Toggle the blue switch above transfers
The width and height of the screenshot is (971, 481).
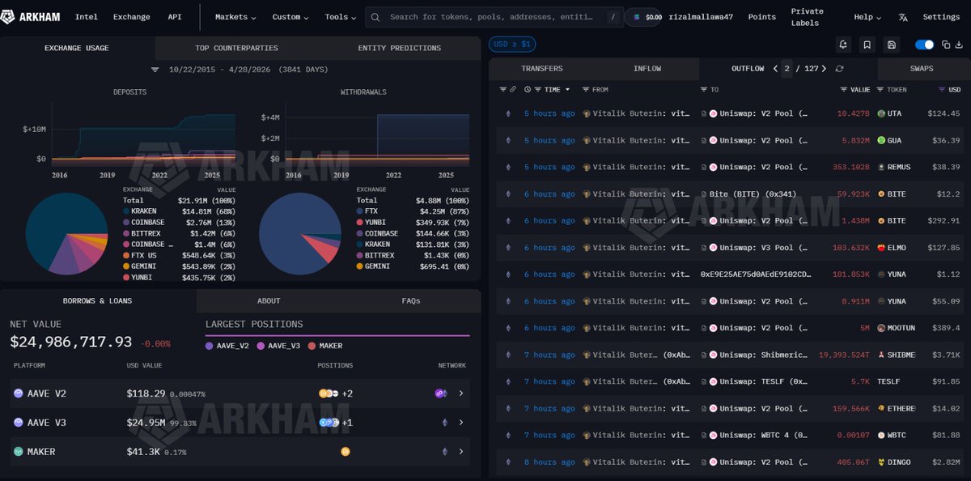tap(924, 45)
